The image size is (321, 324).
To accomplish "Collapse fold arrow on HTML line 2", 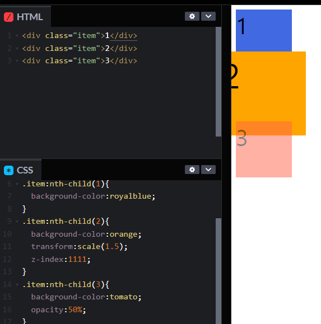I will (17, 49).
